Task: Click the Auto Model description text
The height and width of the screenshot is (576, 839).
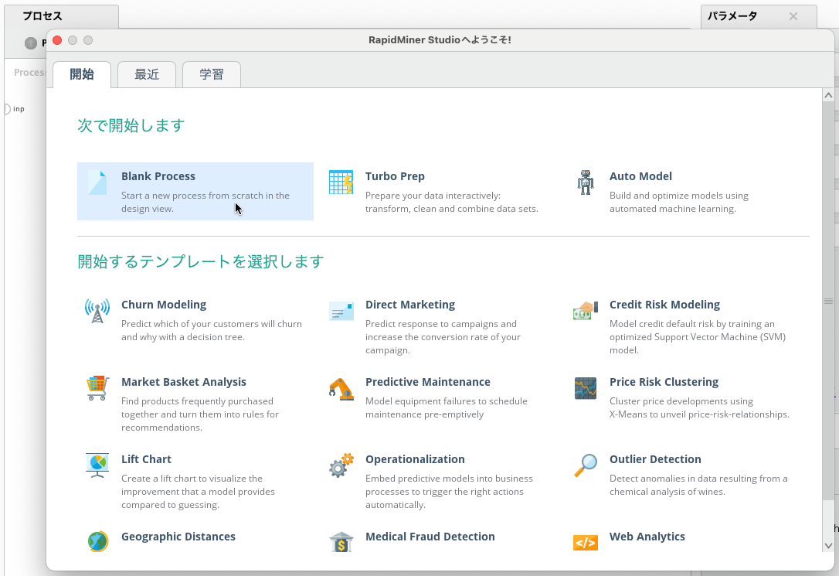Action: coord(679,203)
